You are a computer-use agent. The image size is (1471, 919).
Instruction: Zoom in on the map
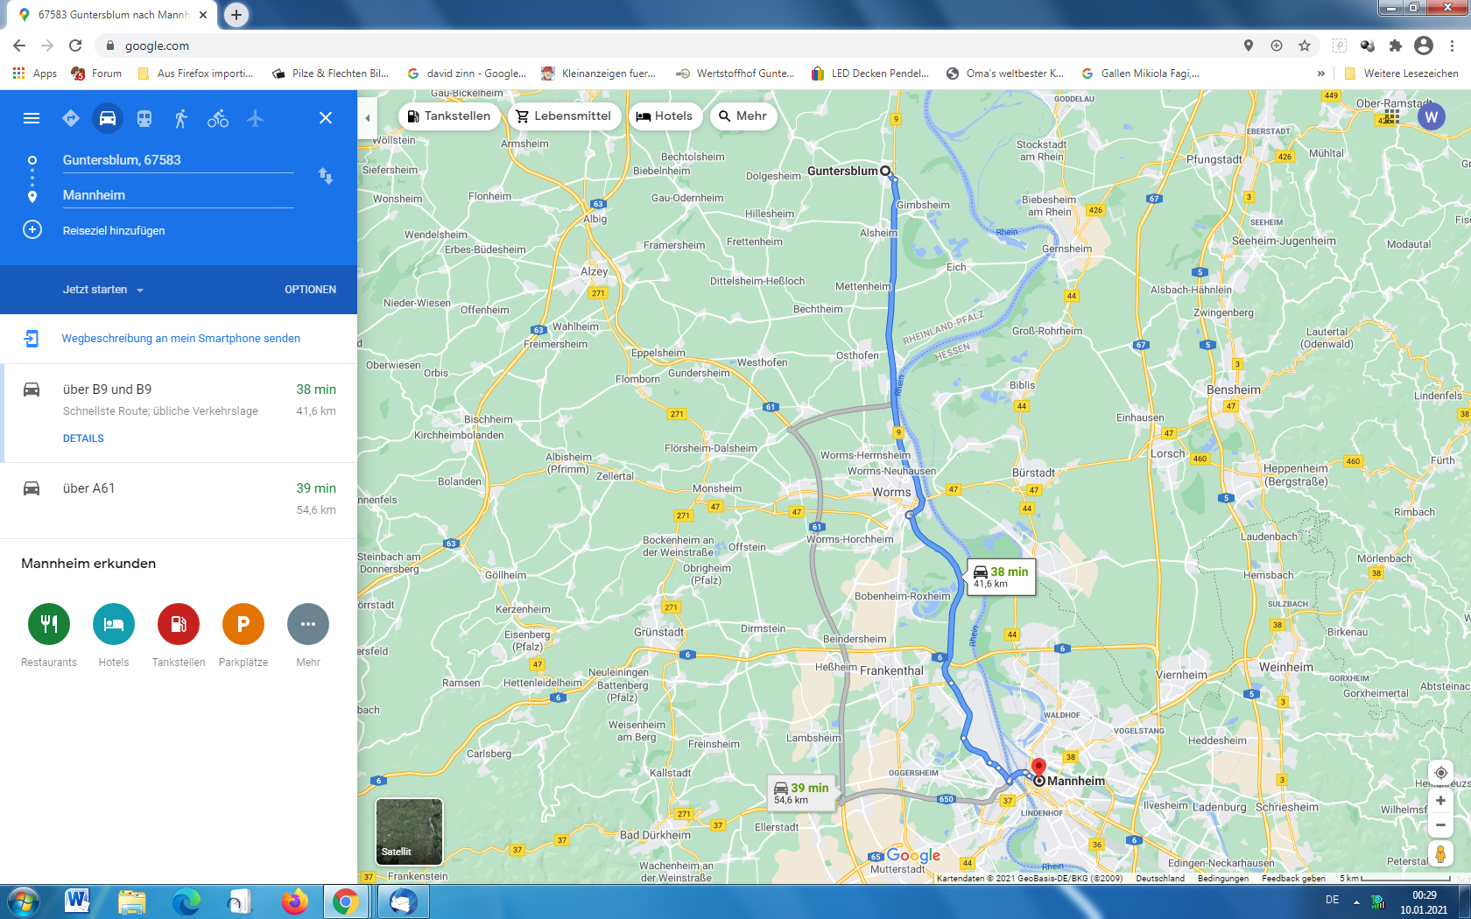(x=1440, y=801)
